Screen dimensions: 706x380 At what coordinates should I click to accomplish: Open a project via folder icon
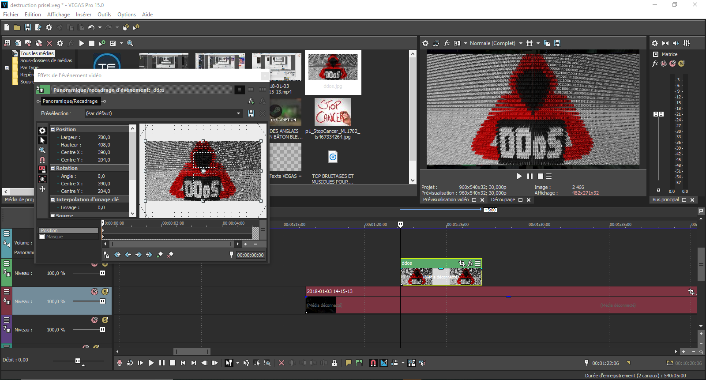pyautogui.click(x=17, y=27)
